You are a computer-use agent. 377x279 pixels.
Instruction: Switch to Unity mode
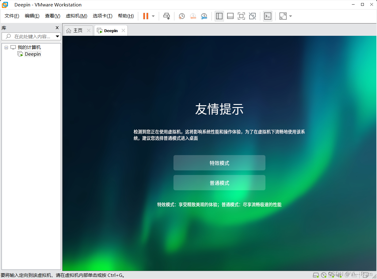coord(252,16)
